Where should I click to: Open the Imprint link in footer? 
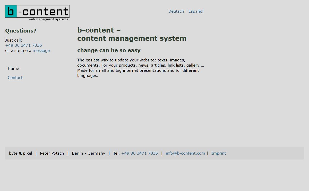click(219, 153)
